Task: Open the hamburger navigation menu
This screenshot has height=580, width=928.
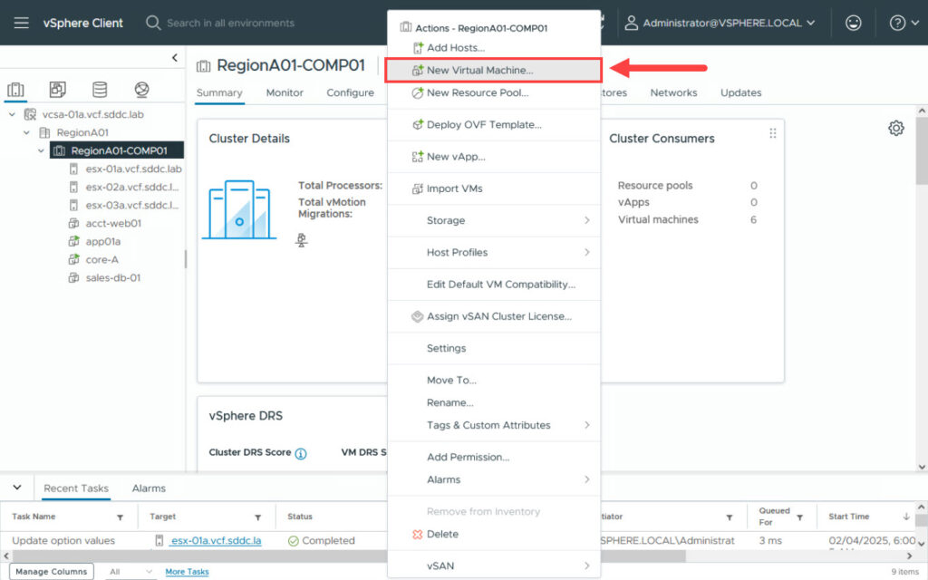Action: click(x=22, y=23)
